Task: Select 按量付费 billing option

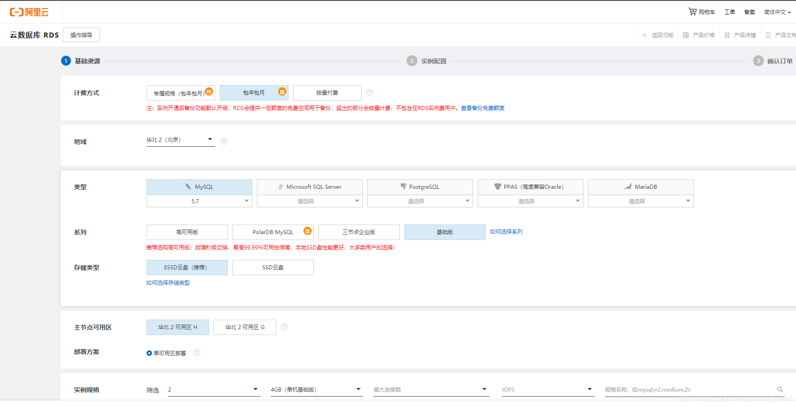Action: coord(327,93)
